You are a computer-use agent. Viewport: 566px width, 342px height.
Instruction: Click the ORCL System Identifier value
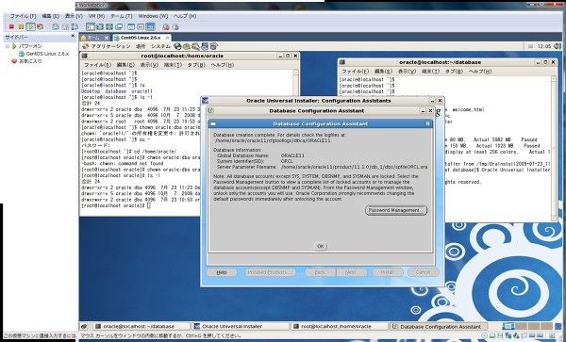287,161
